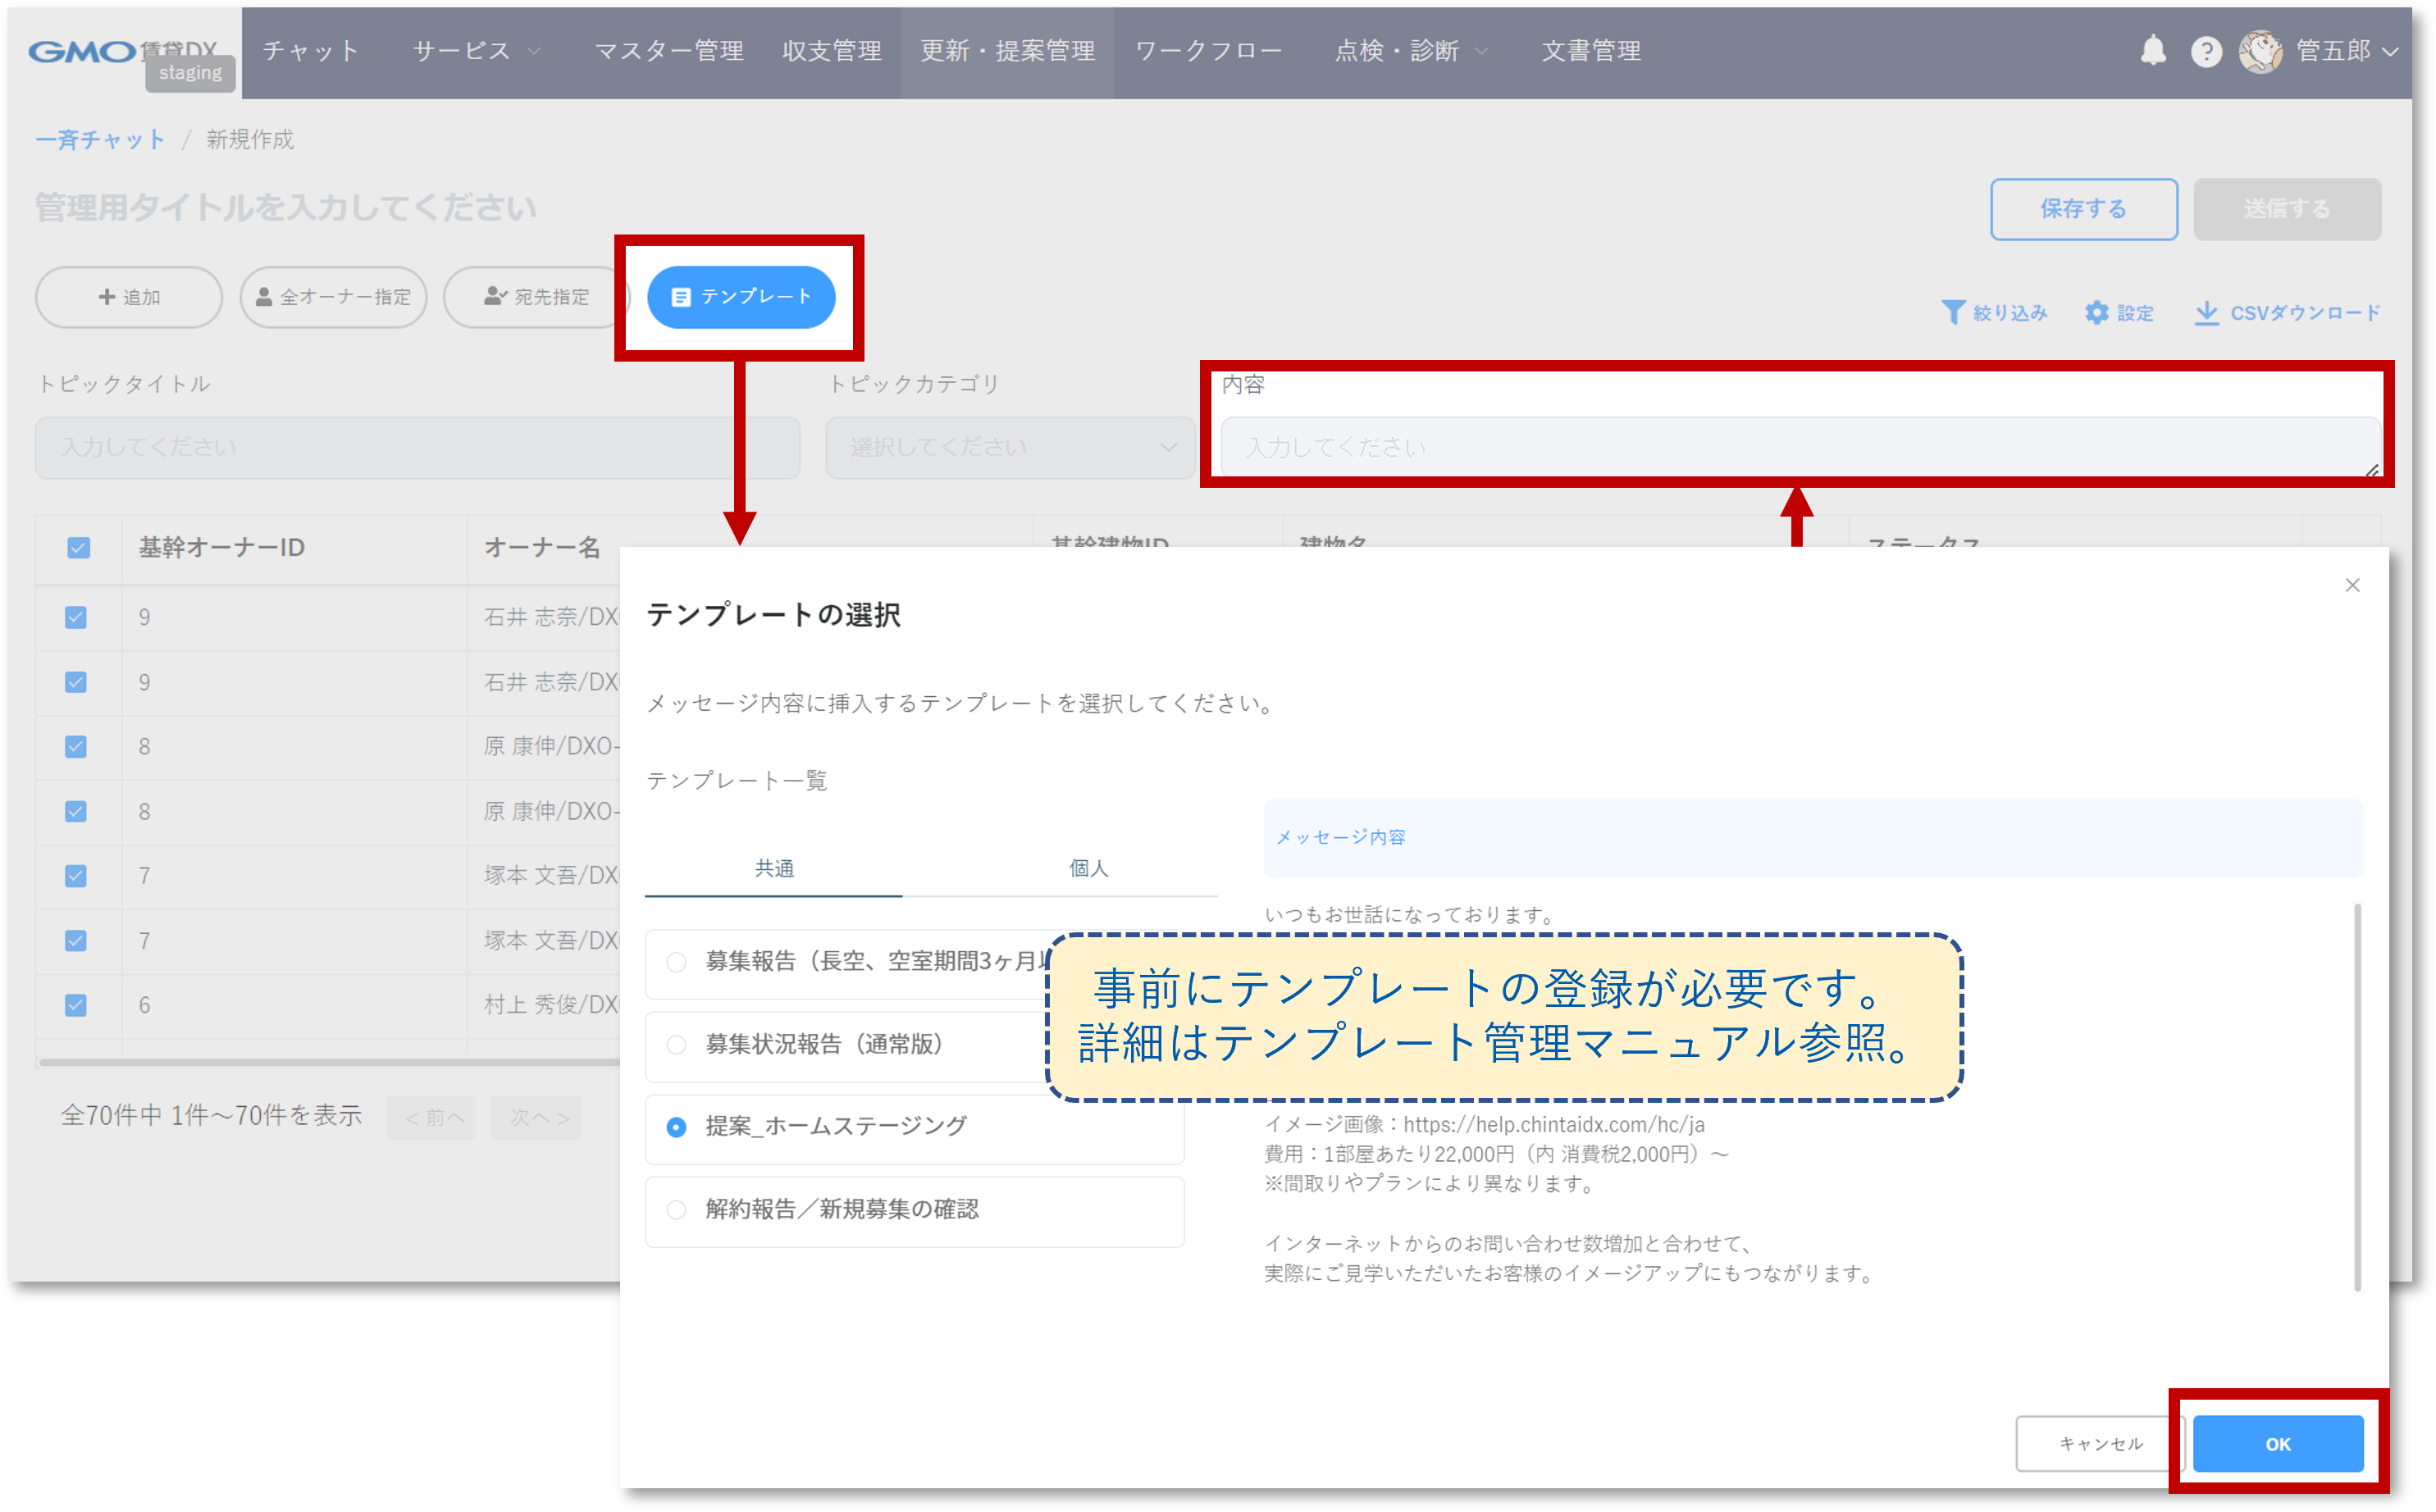Click the notification bell icon

coord(2152,50)
